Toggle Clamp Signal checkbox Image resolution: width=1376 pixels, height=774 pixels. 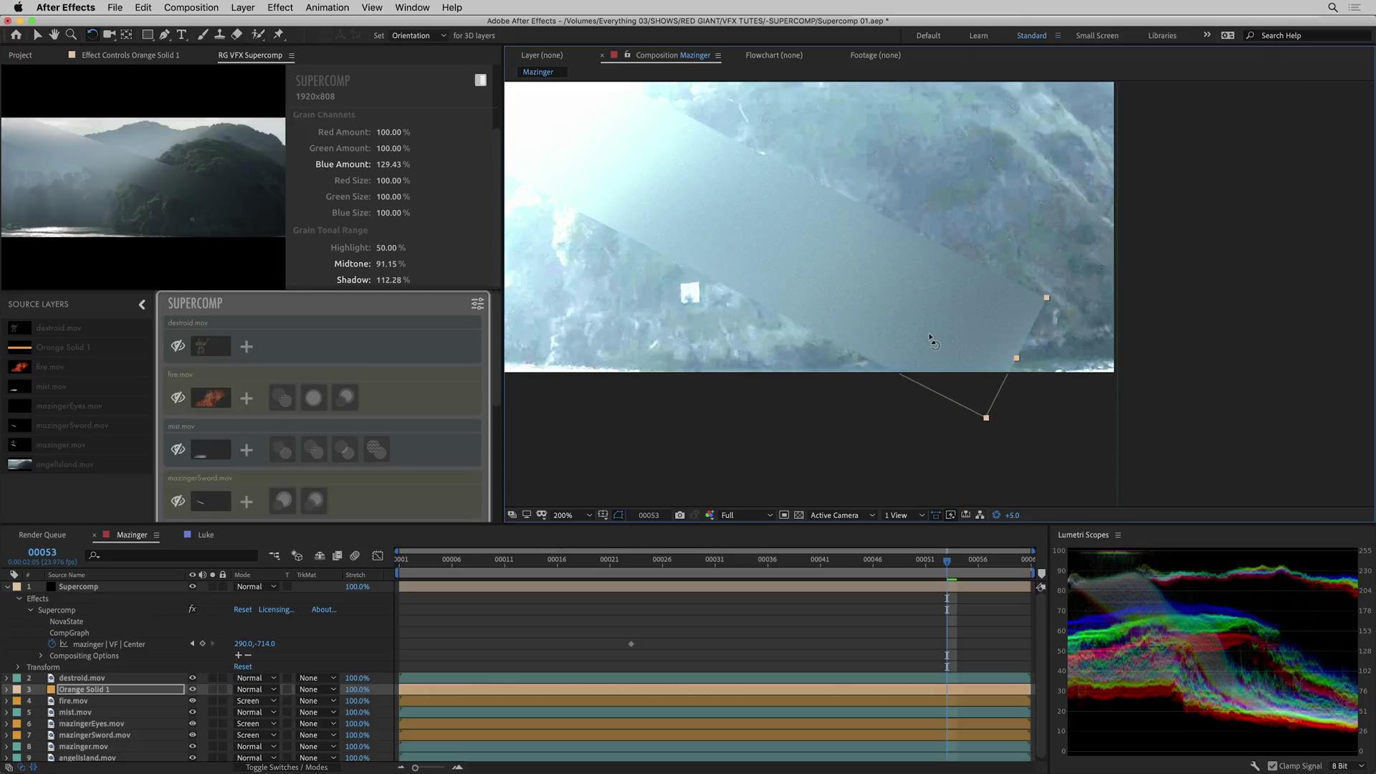[1273, 766]
